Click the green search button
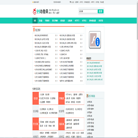138x138 pixels. click(x=100, y=11)
